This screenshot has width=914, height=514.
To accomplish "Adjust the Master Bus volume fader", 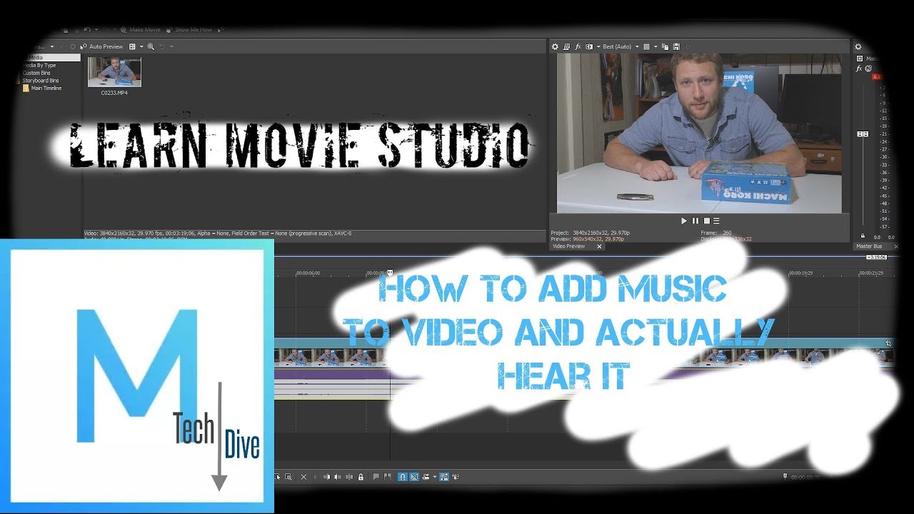I will tap(863, 134).
